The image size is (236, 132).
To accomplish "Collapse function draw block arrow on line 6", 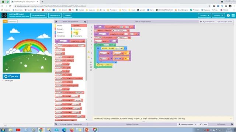I will pyautogui.click(x=115, y=45).
